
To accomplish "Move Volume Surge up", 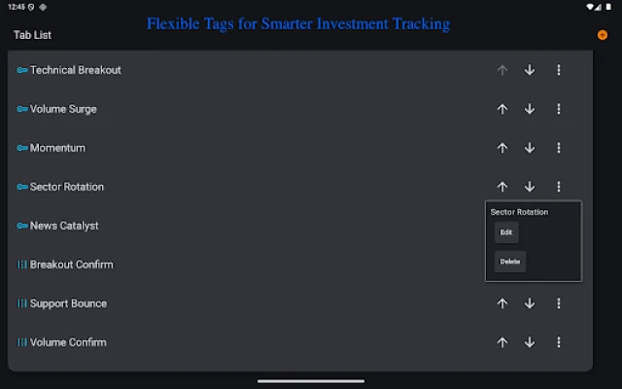I will click(x=502, y=109).
